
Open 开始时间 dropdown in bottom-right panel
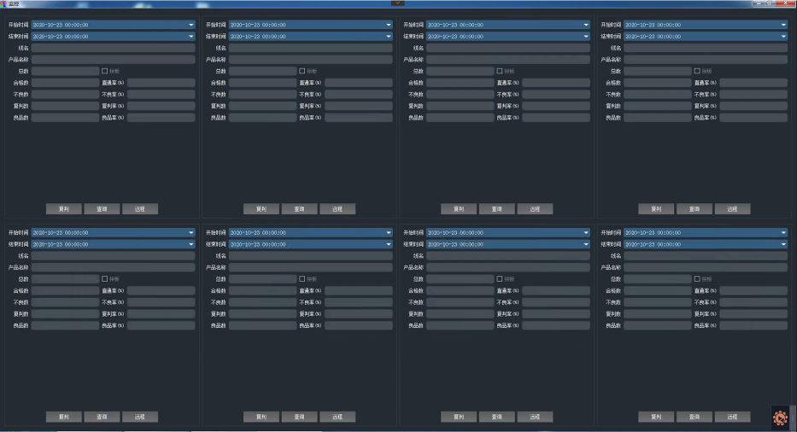(x=783, y=232)
